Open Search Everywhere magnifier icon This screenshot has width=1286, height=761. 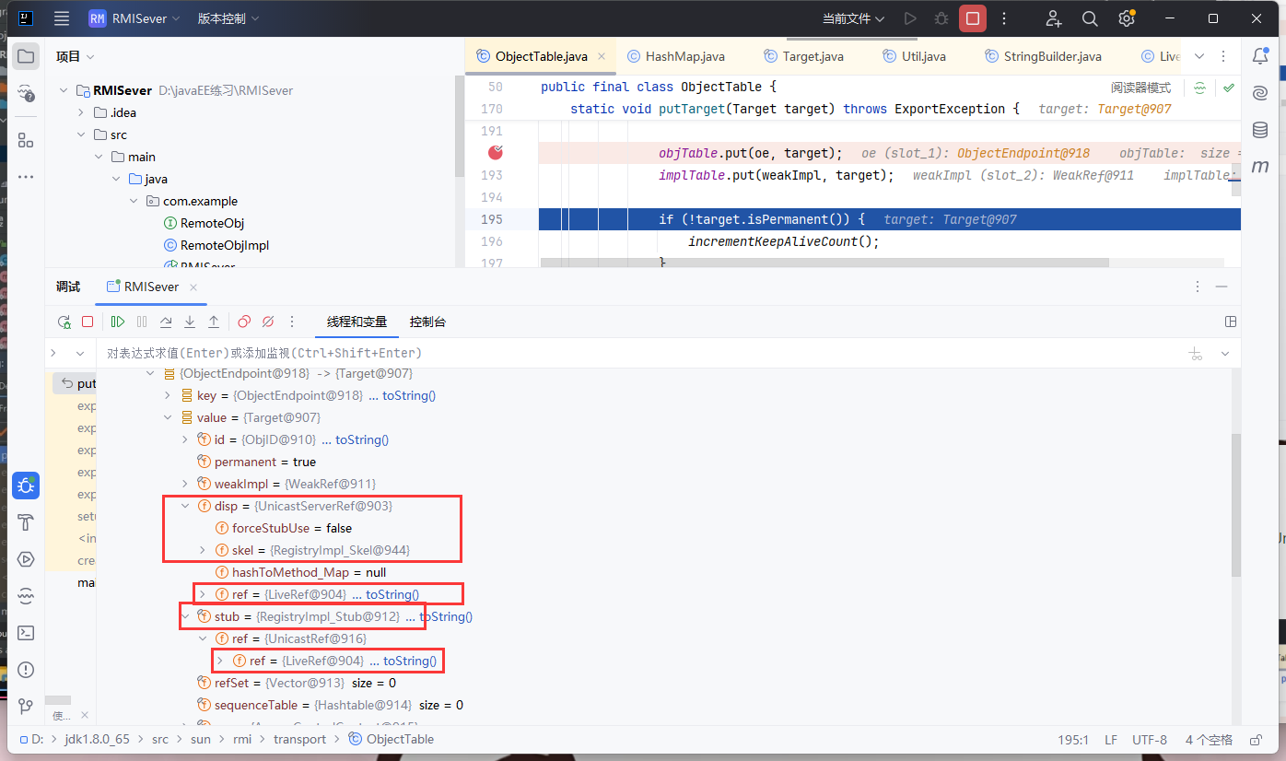(x=1090, y=18)
